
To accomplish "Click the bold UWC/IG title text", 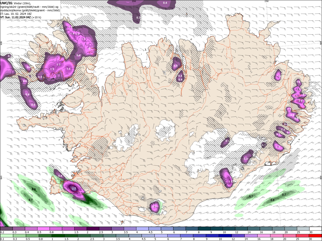I will click(6, 3).
